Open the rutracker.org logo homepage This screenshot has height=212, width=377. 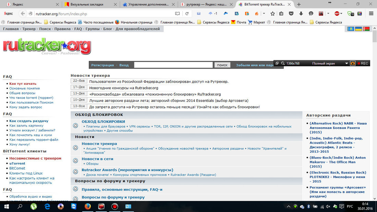click(x=47, y=46)
